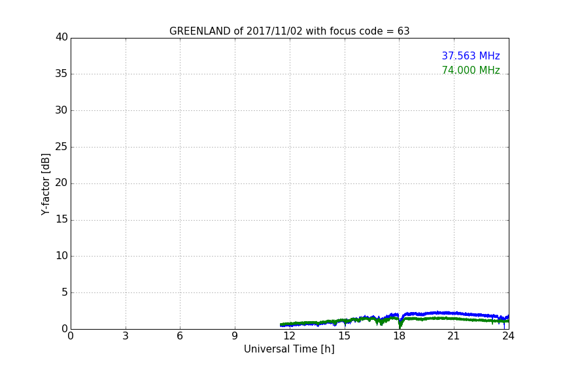Click the y-axis tick label '15'
This screenshot has width=565, height=376.
coord(61,219)
